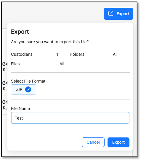Viewport: 141px width, 161px height.
Task: Click the Files label
Action: pyautogui.click(x=15, y=64)
